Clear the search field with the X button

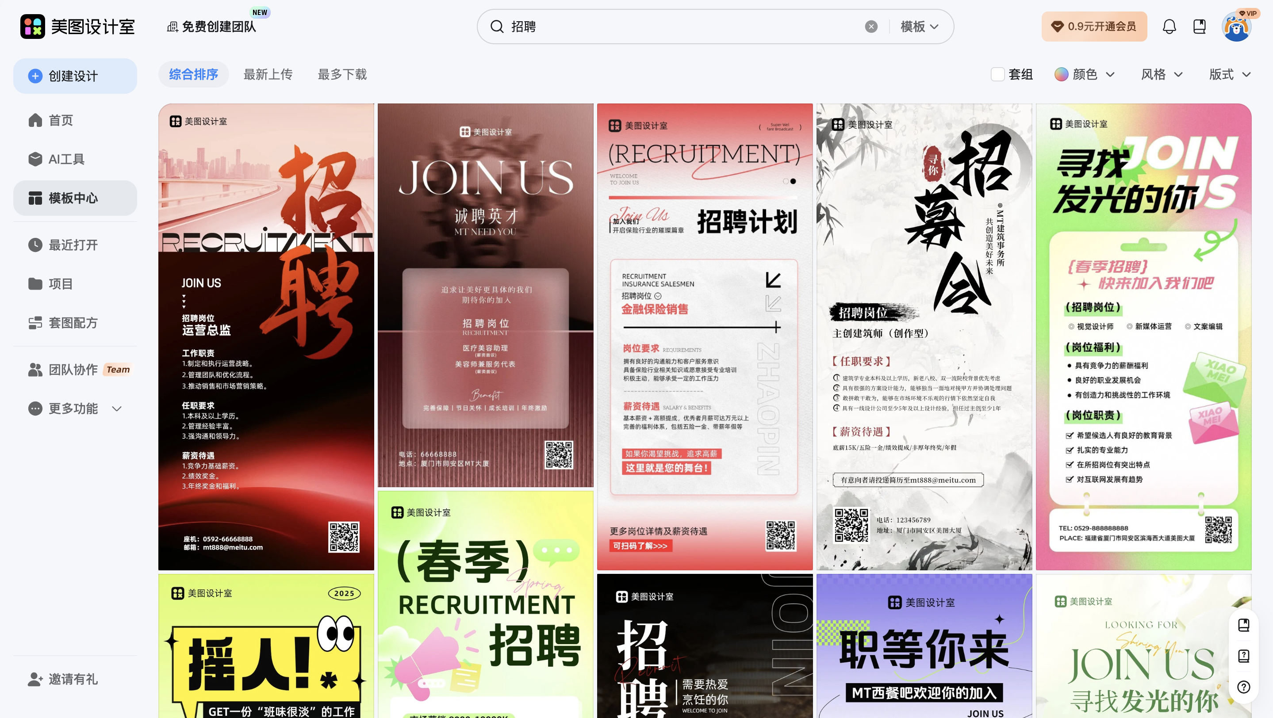[871, 27]
